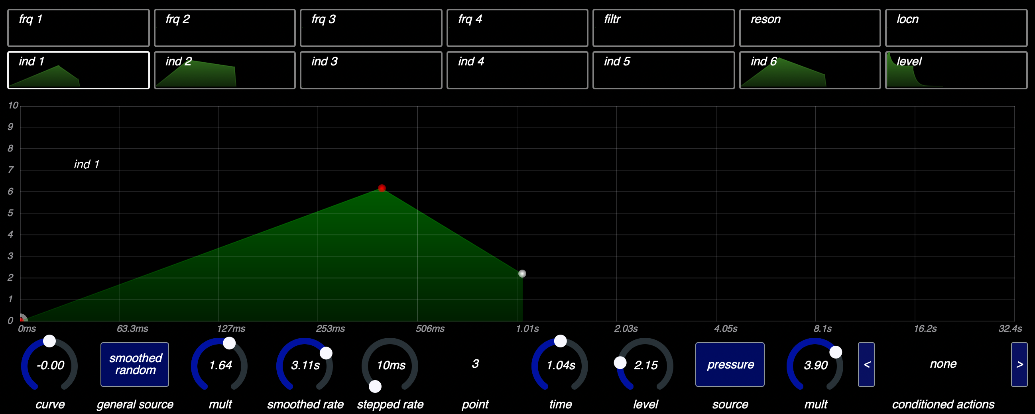Click the point number value 3
The image size is (1035, 414).
click(x=475, y=364)
